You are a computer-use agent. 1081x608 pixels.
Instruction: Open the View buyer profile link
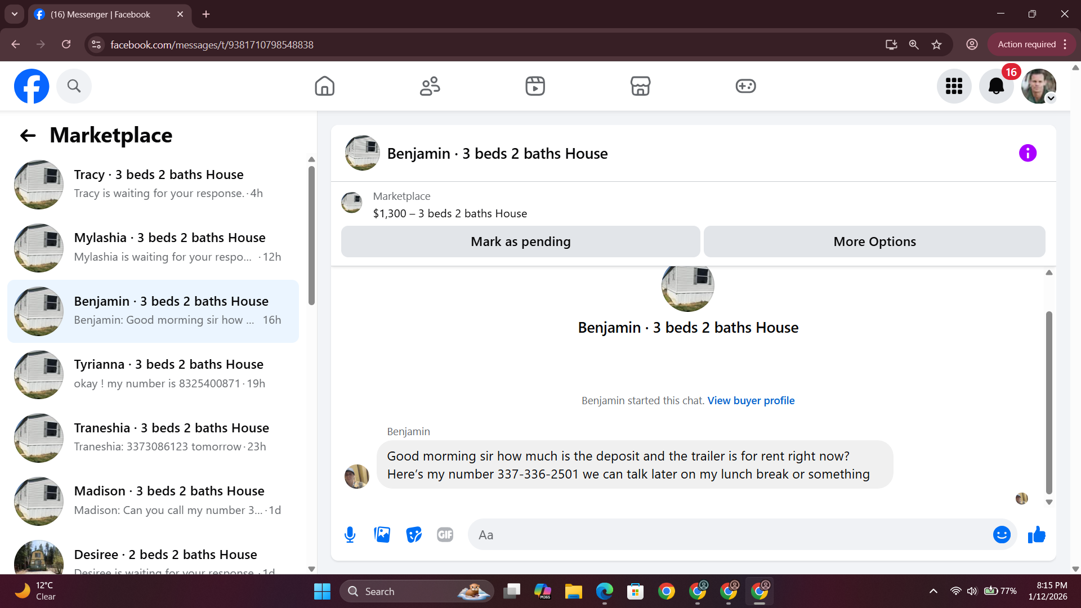click(x=751, y=400)
